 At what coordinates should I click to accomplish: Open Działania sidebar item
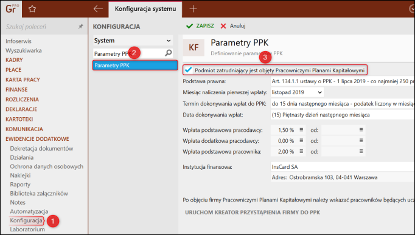click(22, 157)
